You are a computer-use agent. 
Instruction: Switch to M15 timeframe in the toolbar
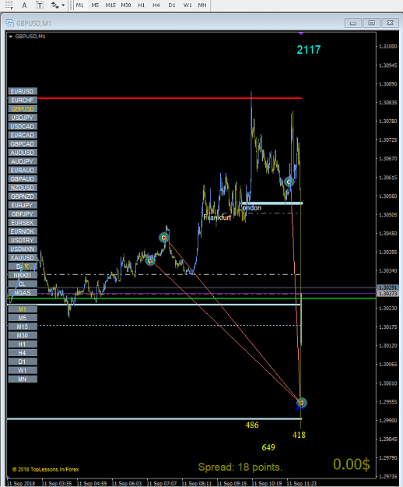click(x=110, y=5)
